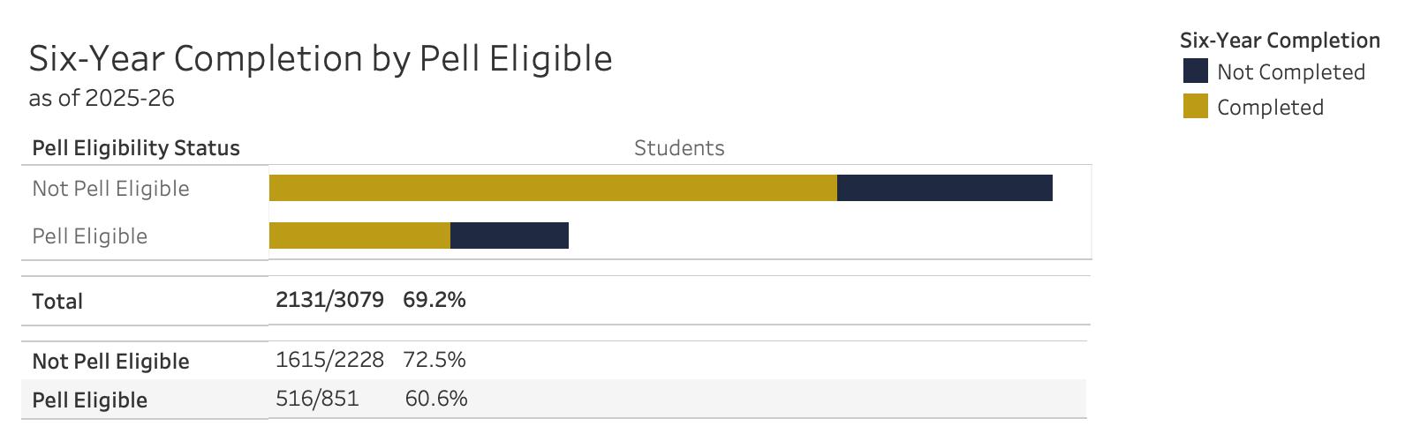The image size is (1413, 441).
Task: Select the gray Pell Eligible chart row label
Action: point(89,236)
